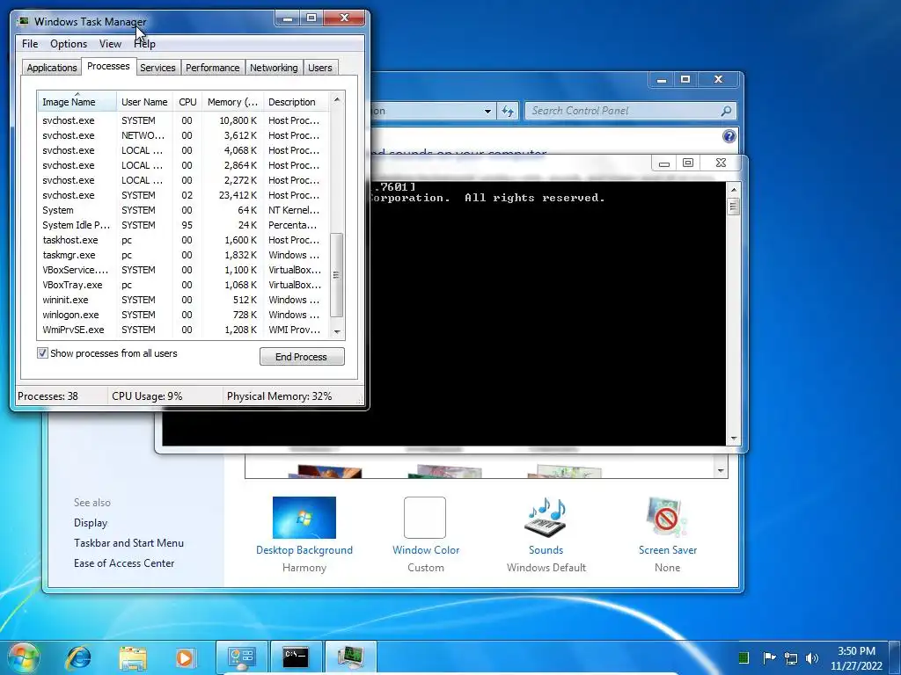Click the green CPU meter tray icon

point(743,657)
